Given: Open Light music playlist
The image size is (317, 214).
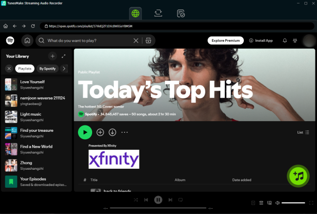Looking at the screenshot, I should click(37, 117).
